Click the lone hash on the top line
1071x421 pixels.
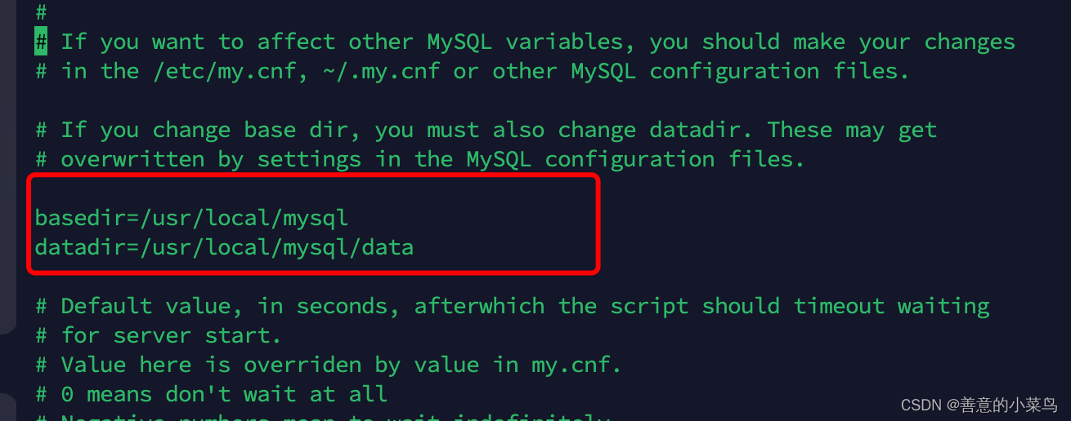(x=41, y=12)
